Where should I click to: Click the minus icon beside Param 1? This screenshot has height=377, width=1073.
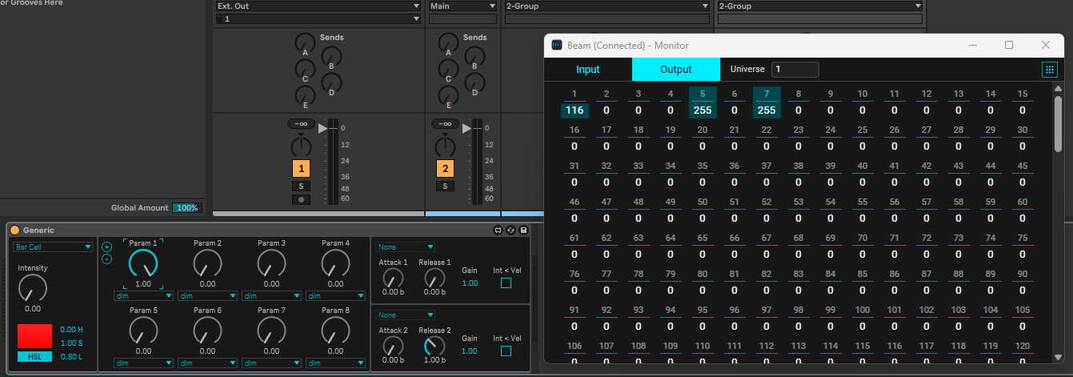point(106,259)
